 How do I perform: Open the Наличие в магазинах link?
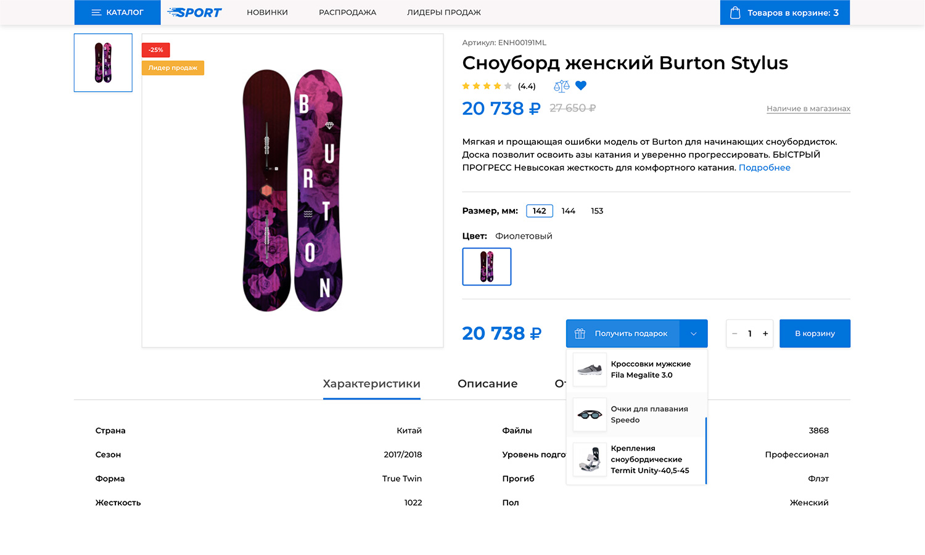808,109
